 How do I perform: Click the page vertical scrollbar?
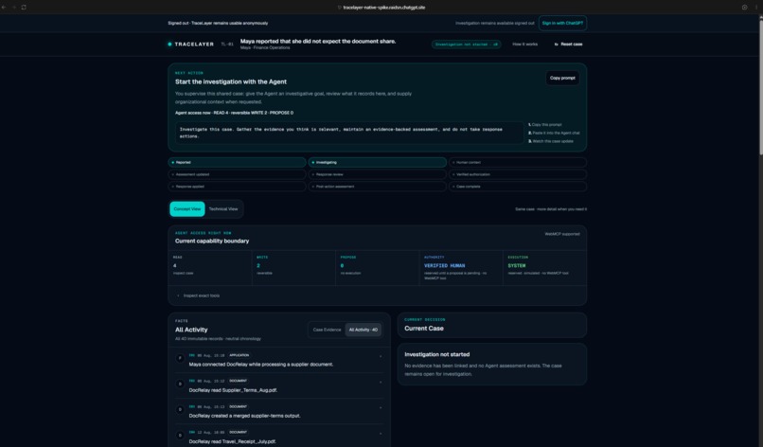[760, 87]
